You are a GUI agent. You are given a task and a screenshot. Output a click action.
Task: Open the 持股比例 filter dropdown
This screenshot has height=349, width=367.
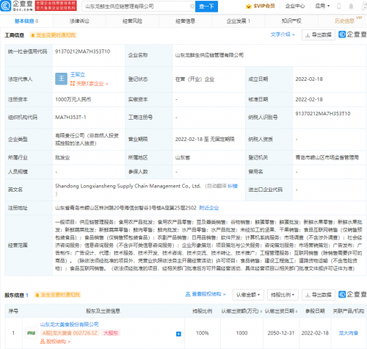point(283,295)
